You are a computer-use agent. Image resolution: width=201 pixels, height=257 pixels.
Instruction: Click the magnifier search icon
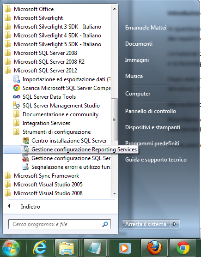coord(105,224)
